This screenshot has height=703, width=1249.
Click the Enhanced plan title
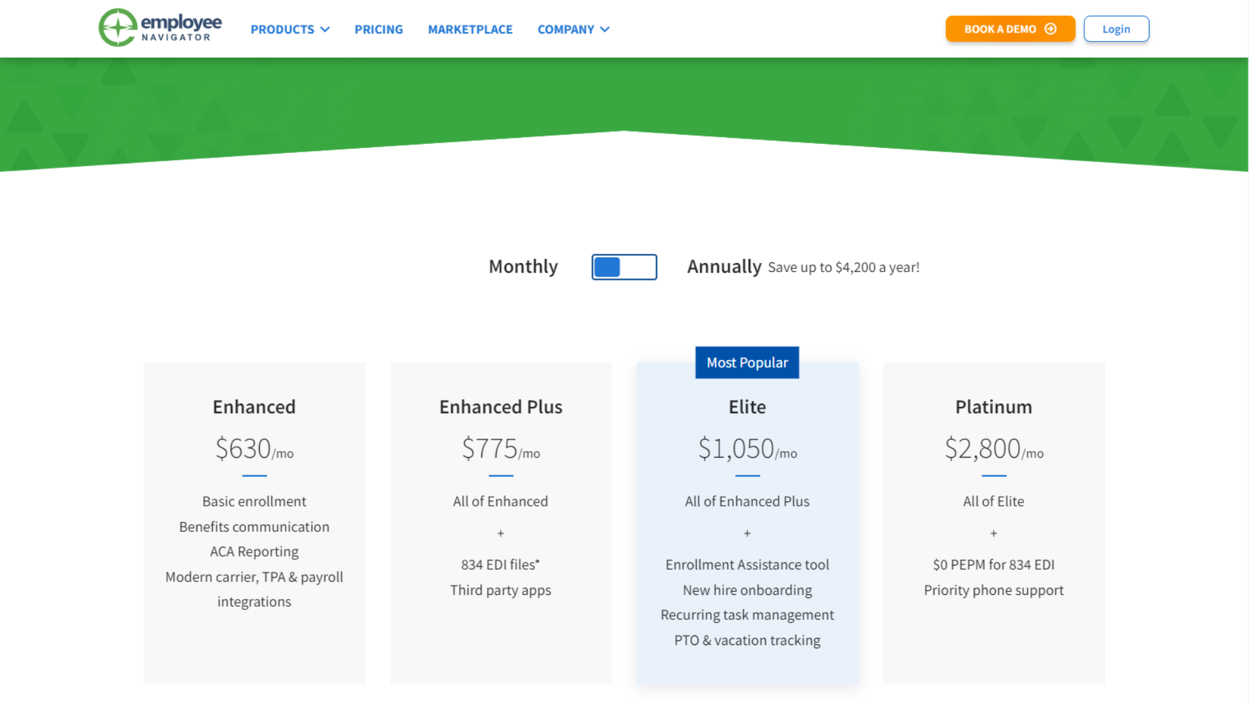coord(254,407)
